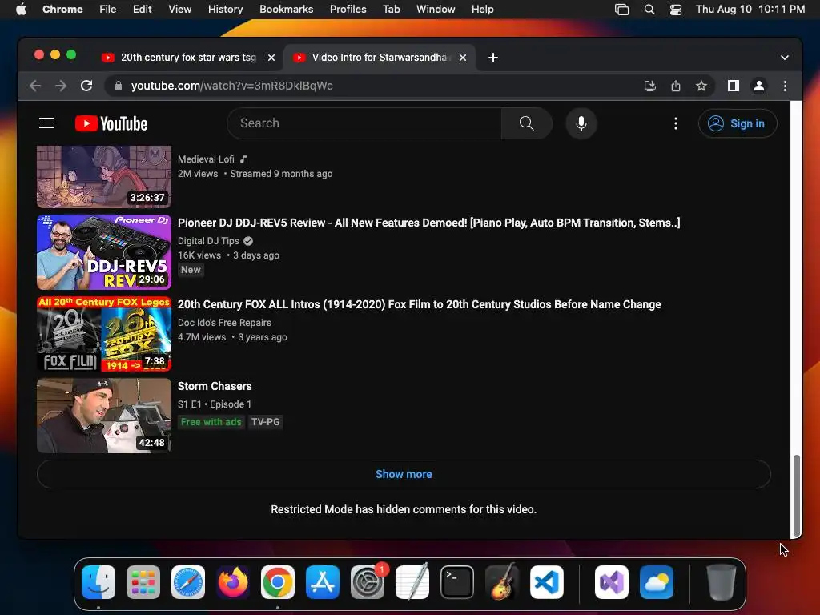The height and width of the screenshot is (615, 820).
Task: Open the Help menu
Action: tap(482, 10)
